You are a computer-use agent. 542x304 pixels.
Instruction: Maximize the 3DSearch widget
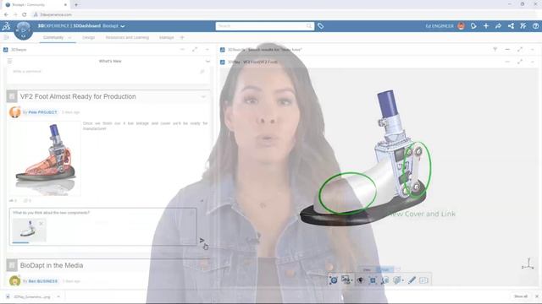point(520,50)
